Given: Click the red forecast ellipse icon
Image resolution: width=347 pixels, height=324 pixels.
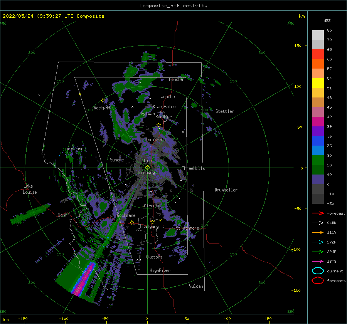Looking at the screenshot, I should tap(318, 280).
